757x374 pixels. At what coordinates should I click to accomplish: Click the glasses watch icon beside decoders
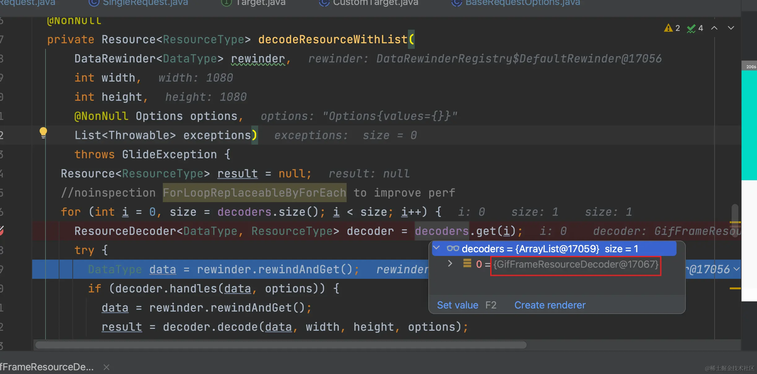coord(453,249)
